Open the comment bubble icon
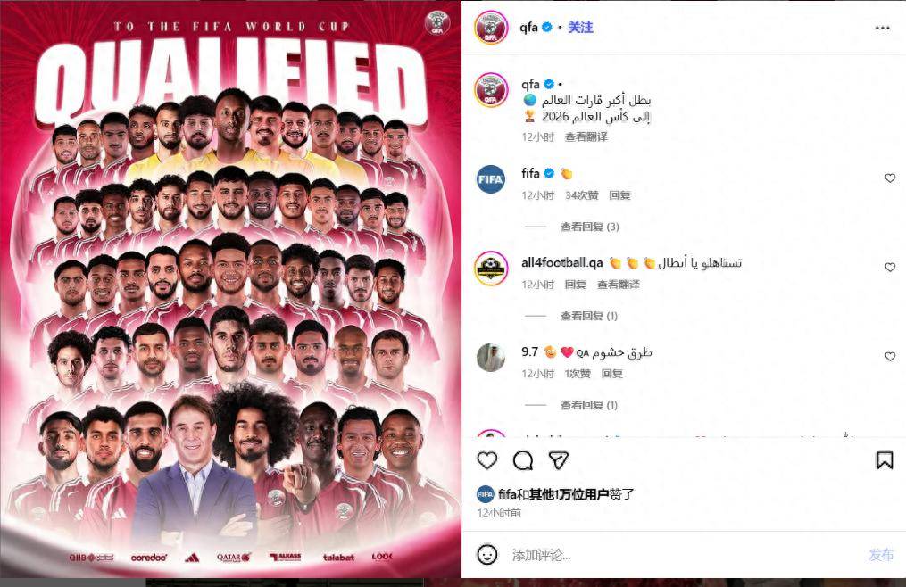 pos(523,460)
